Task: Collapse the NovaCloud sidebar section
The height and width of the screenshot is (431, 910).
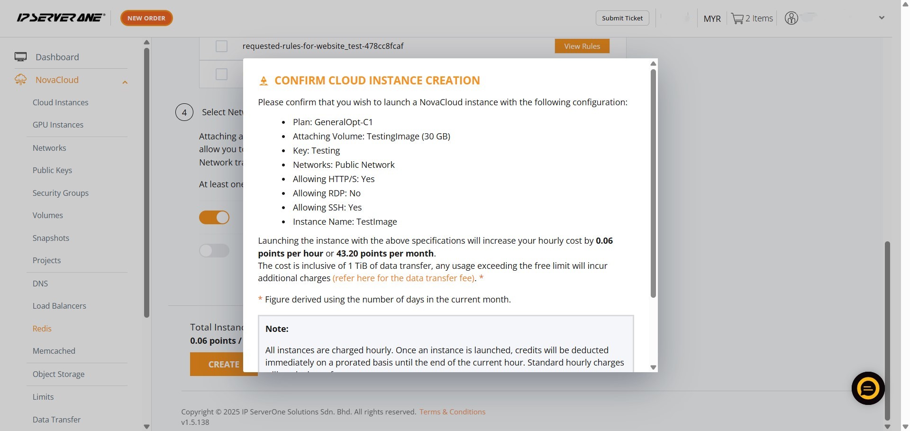Action: click(125, 83)
